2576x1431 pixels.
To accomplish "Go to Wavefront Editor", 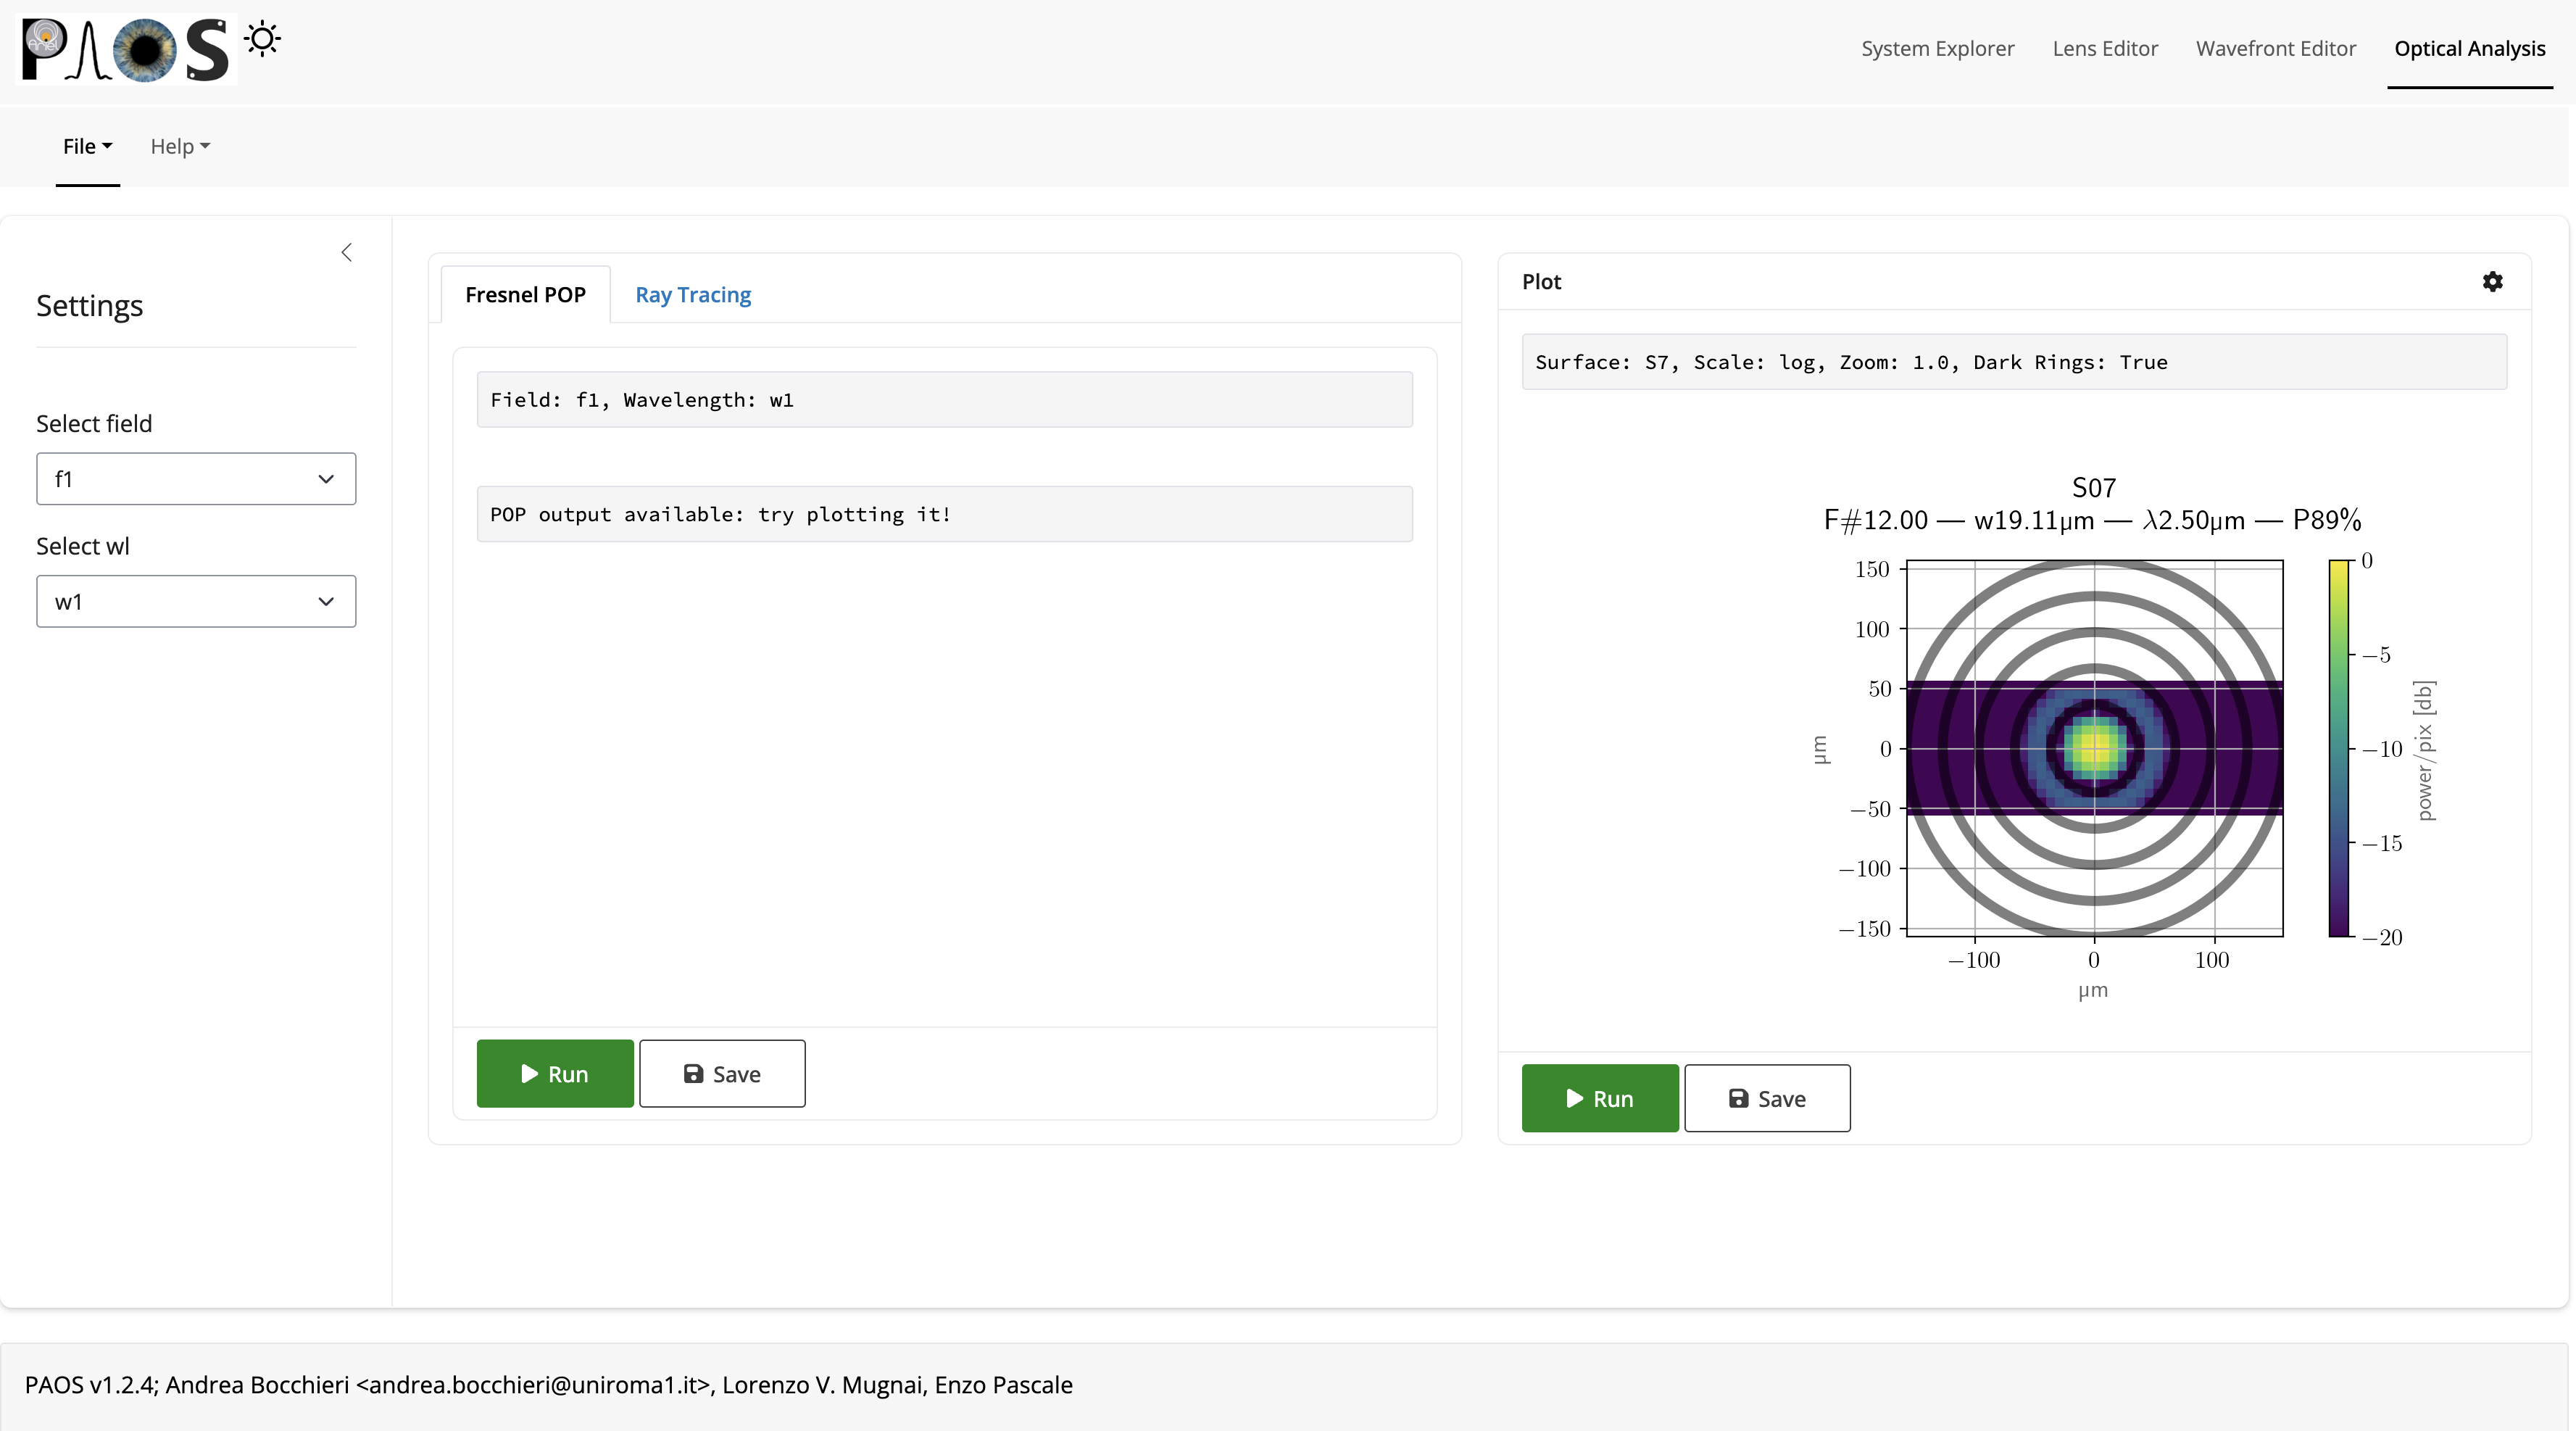I will coord(2275,48).
